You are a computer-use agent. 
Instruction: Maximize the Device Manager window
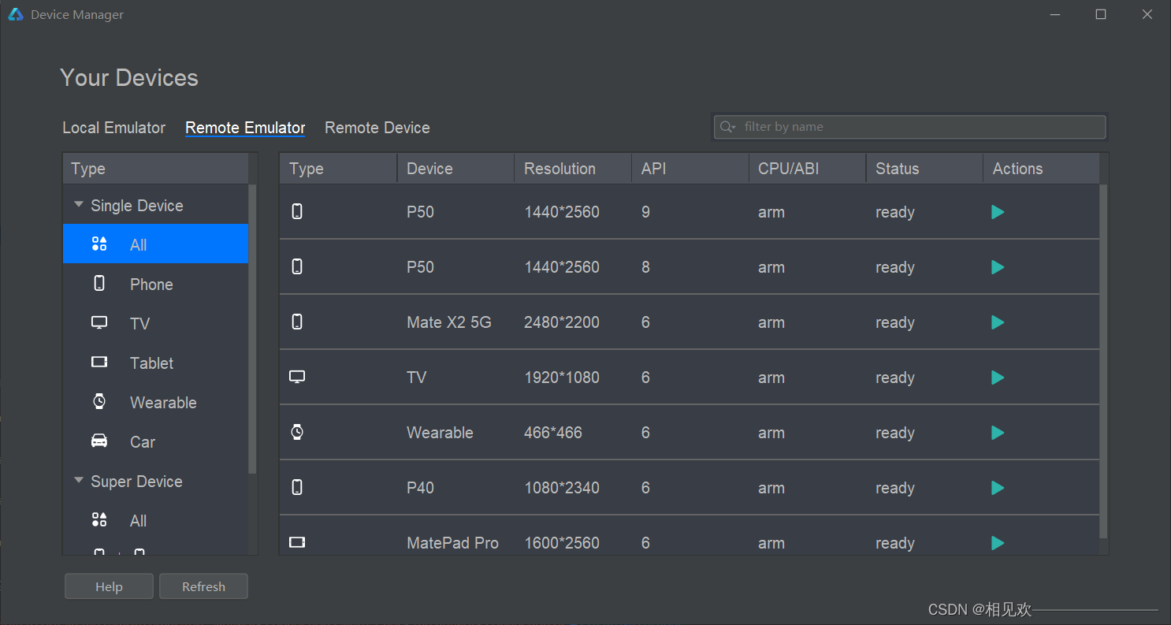(x=1101, y=14)
